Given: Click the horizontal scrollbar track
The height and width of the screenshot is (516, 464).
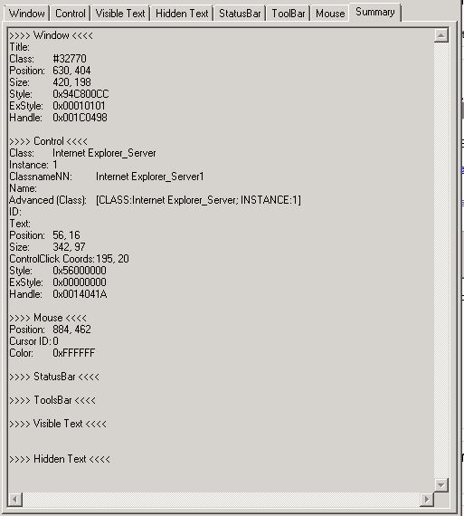Looking at the screenshot, I should (221, 500).
